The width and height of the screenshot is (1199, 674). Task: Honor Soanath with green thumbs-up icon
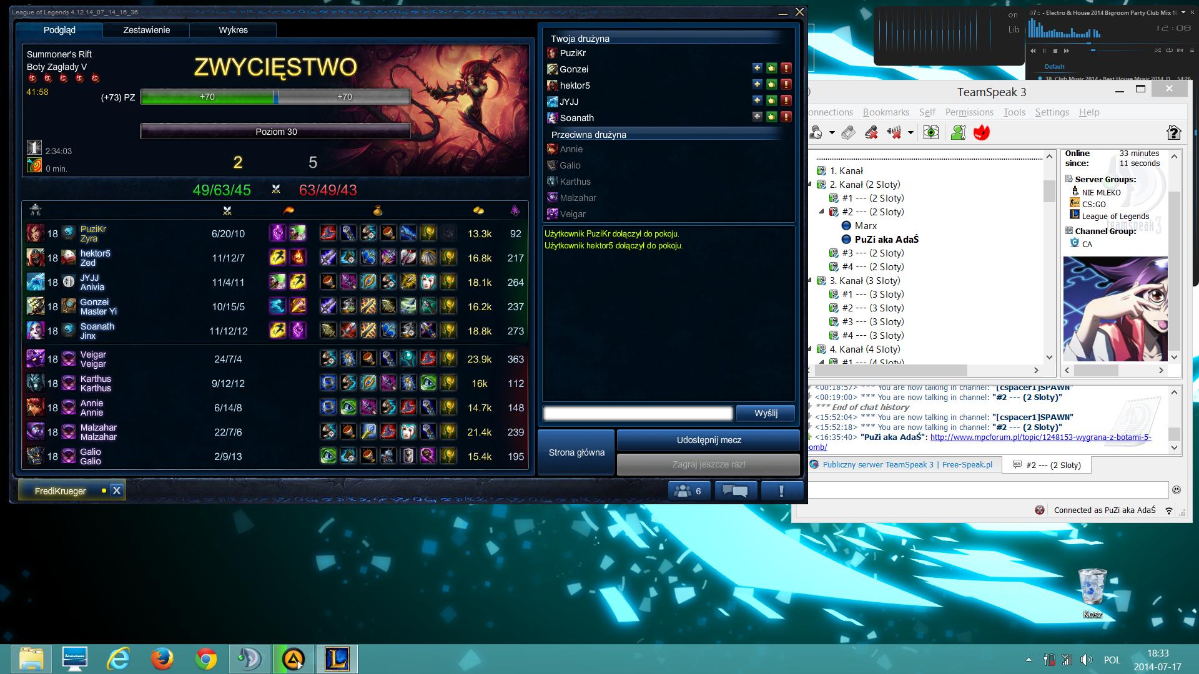point(771,117)
